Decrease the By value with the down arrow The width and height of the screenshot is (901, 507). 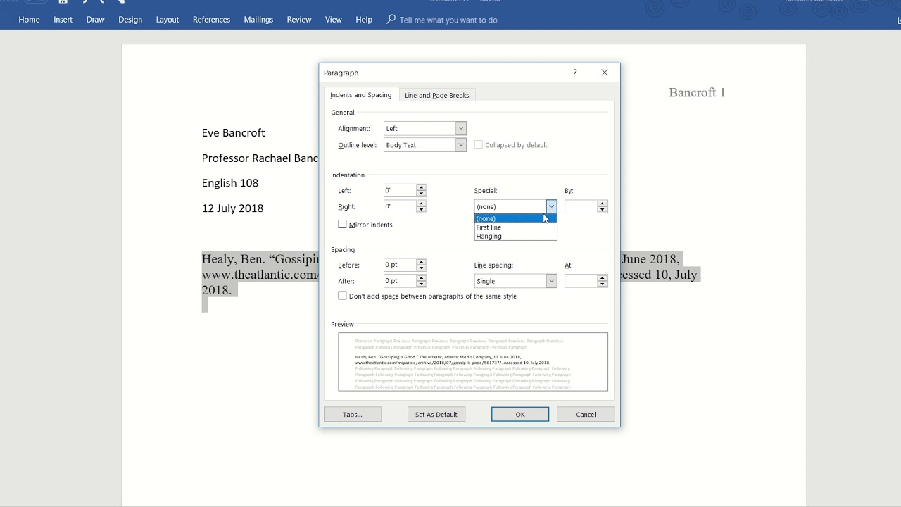[603, 210]
